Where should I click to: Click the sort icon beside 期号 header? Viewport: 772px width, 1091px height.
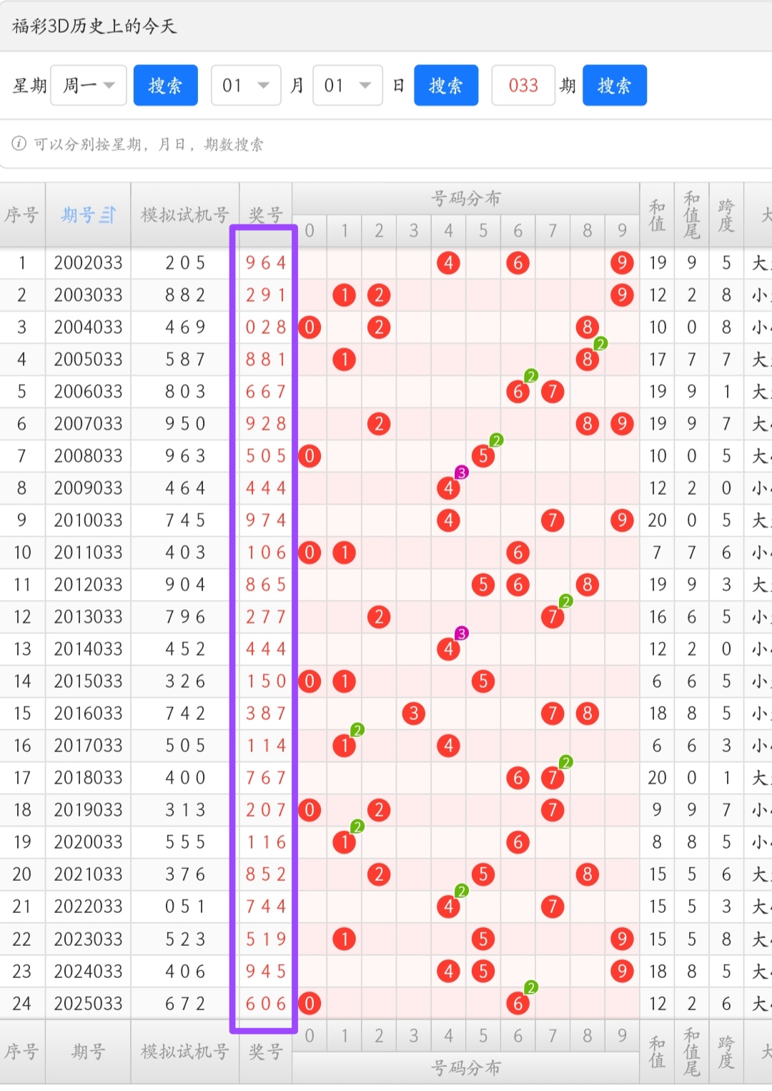pos(108,215)
